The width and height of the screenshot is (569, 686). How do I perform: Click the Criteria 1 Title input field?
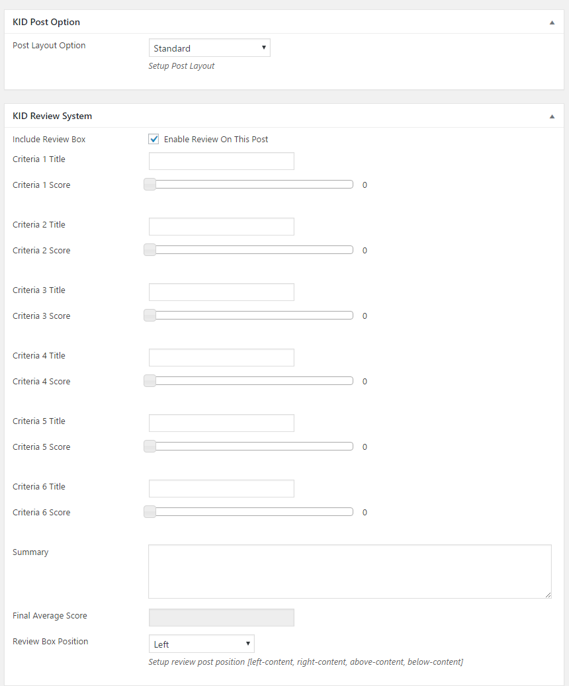pos(221,161)
